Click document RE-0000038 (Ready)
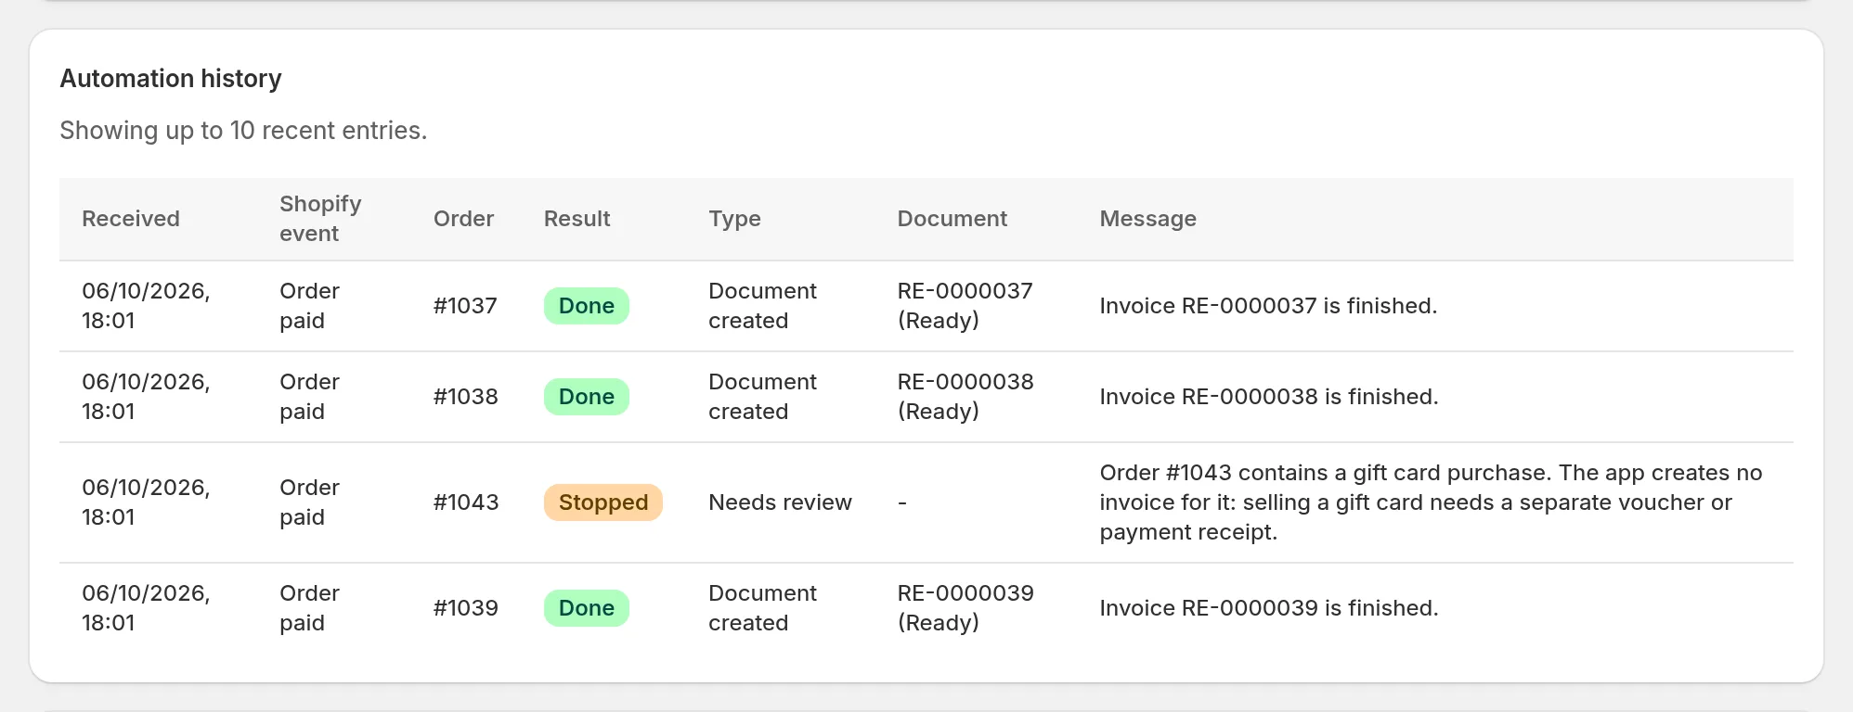This screenshot has height=712, width=1853. 965,397
